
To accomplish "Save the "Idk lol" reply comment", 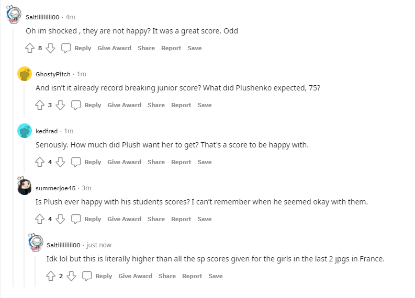I will pos(216,276).
